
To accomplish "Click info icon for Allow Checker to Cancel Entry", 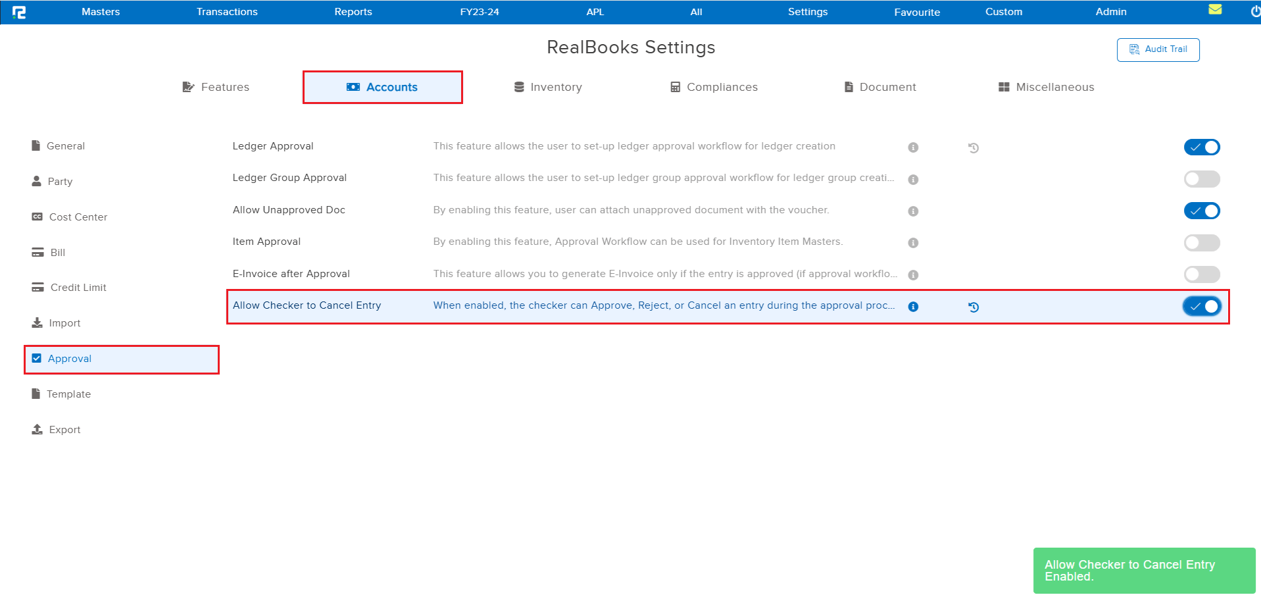I will 913,307.
